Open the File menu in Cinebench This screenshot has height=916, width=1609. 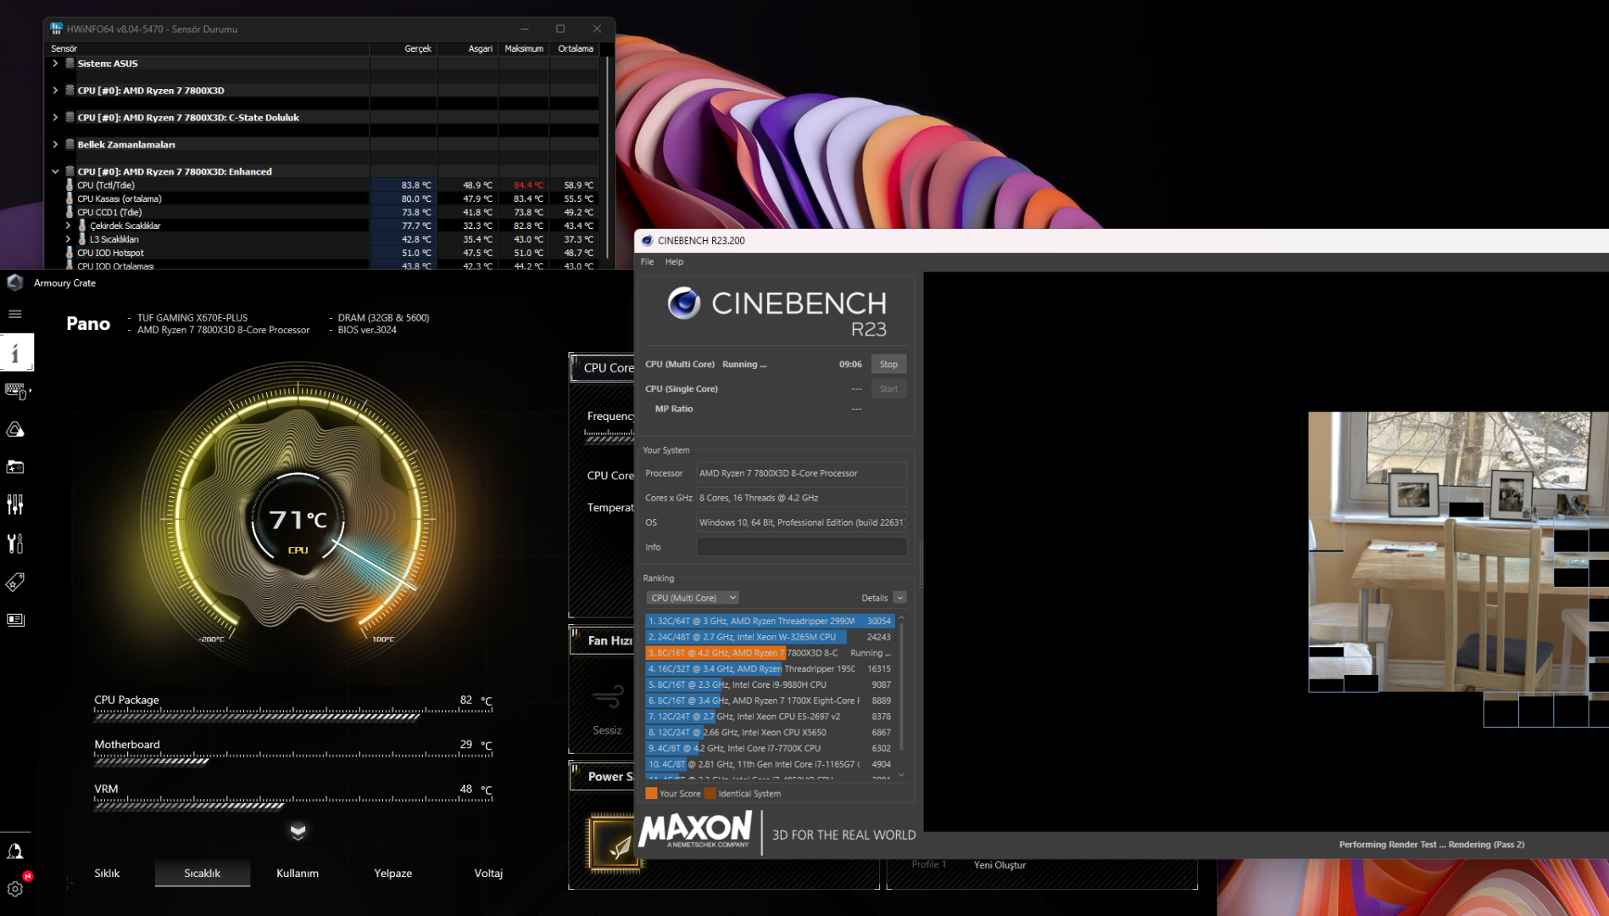click(x=648, y=262)
